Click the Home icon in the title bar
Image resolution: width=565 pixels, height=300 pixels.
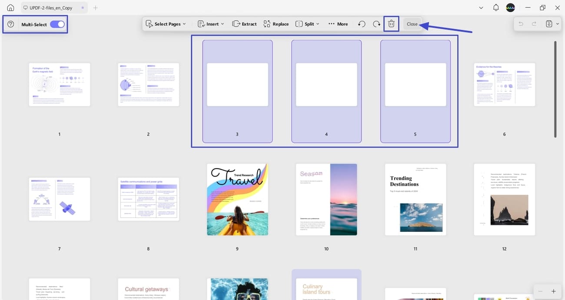(10, 7)
